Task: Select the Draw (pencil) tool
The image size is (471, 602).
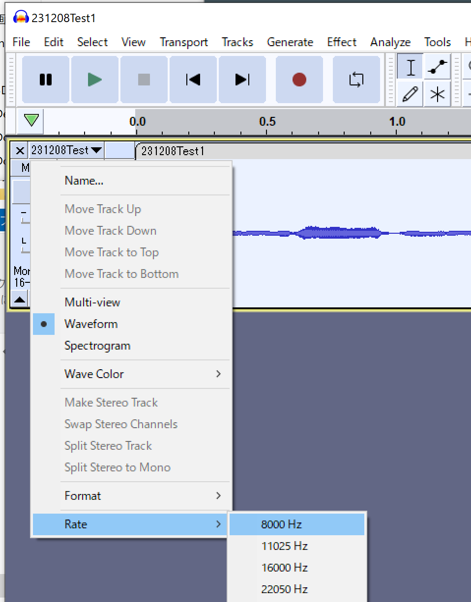Action: 410,94
